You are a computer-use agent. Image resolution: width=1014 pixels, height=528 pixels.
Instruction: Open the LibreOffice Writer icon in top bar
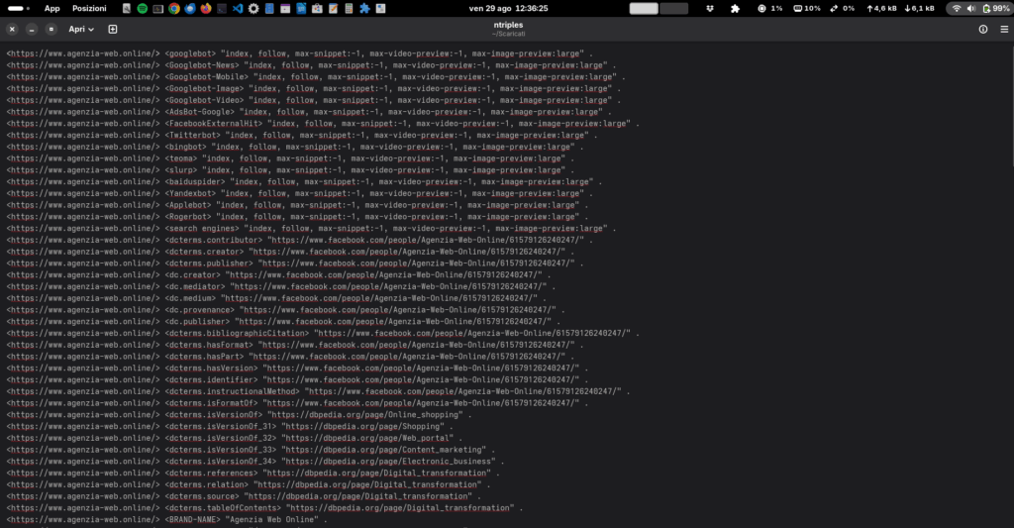301,8
